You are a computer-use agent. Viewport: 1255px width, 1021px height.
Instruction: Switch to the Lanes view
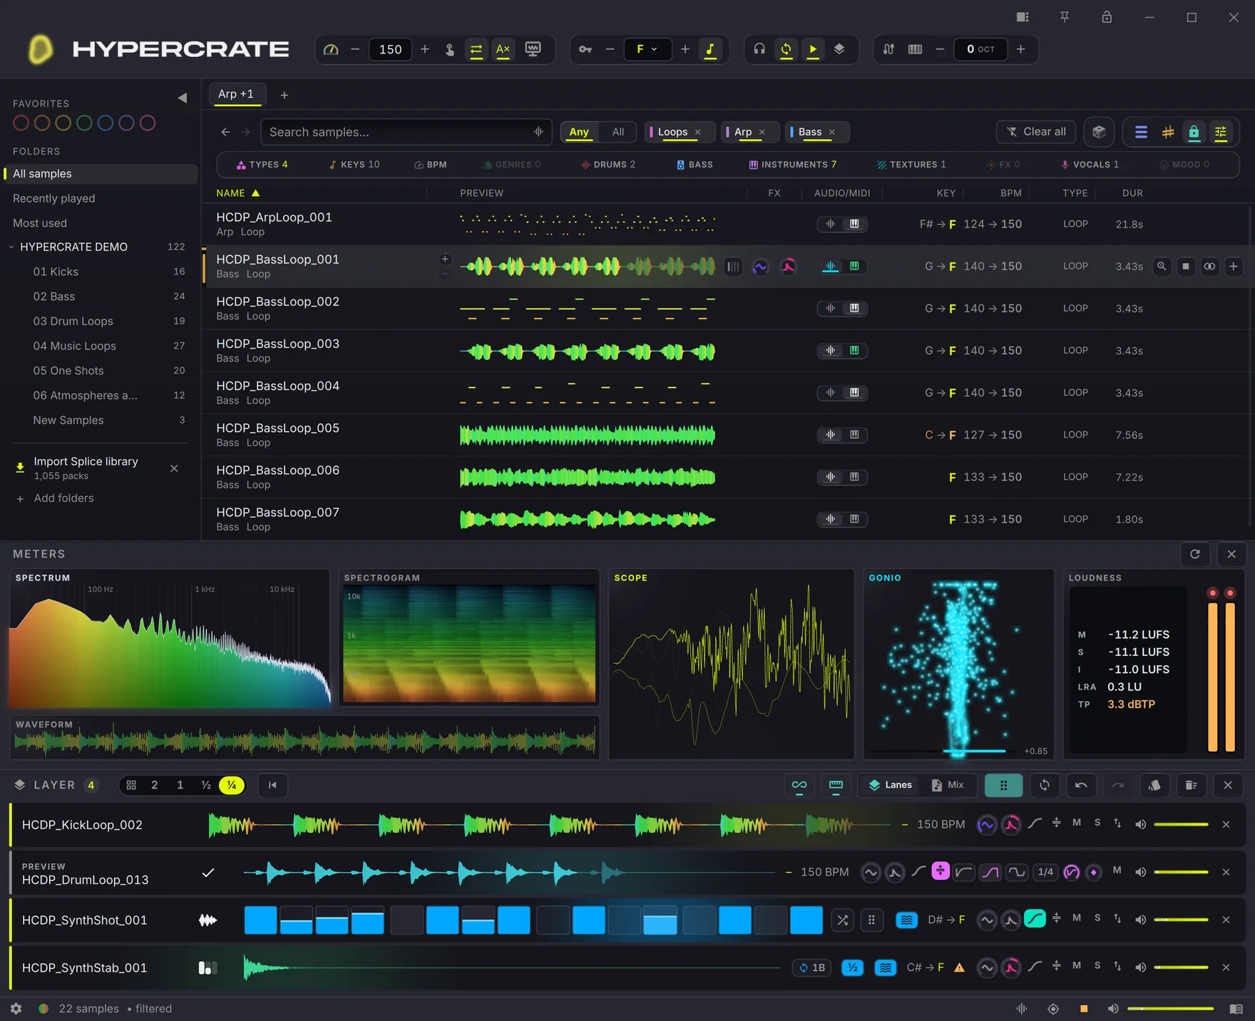coord(891,785)
